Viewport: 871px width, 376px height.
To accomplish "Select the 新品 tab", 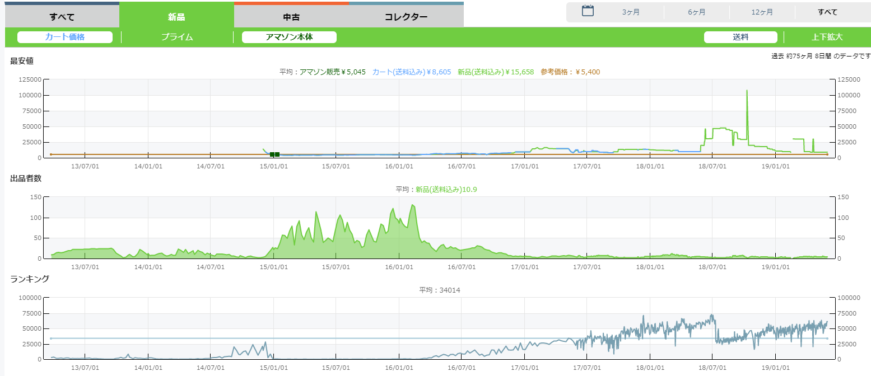I will [x=176, y=17].
